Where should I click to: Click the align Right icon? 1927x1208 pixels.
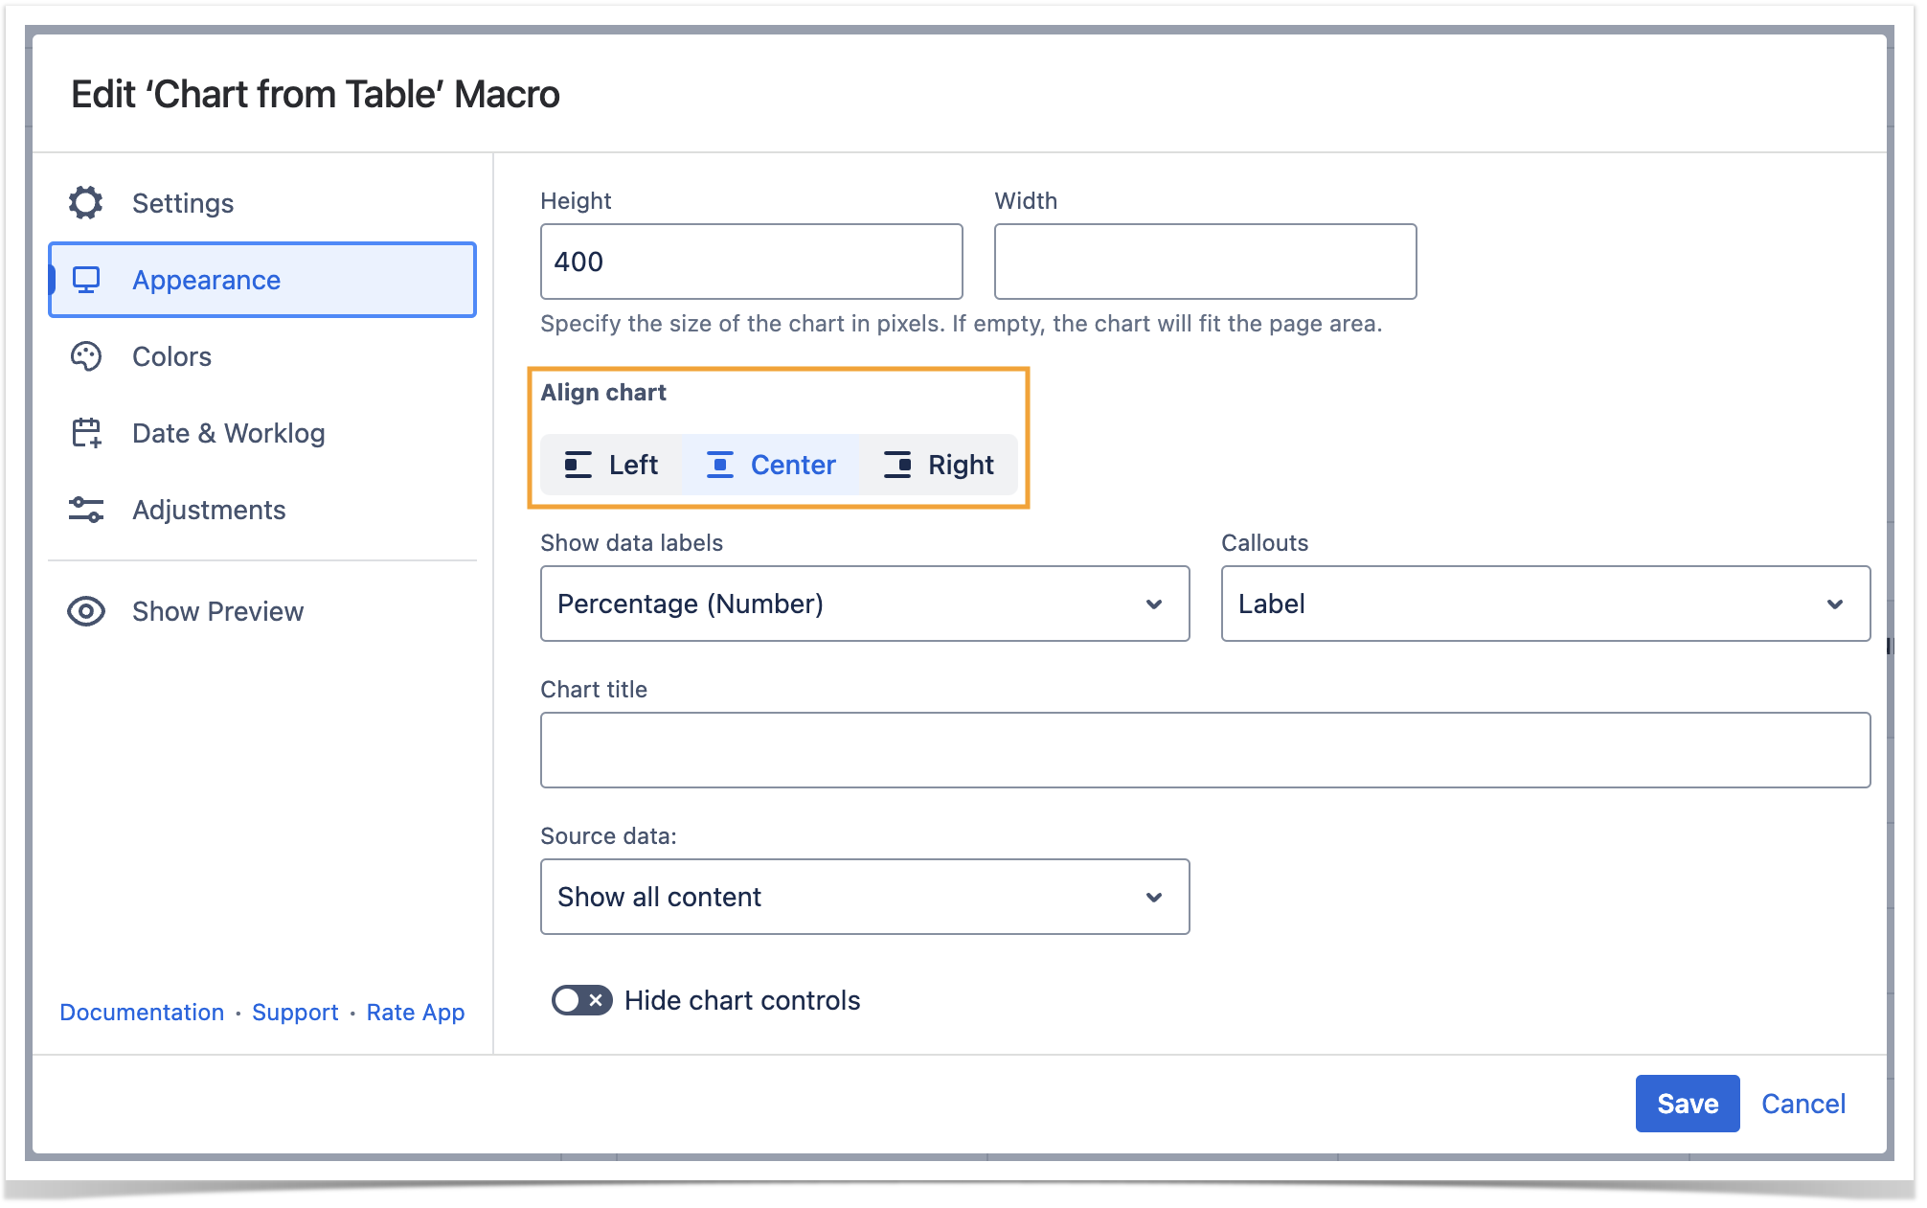click(897, 465)
